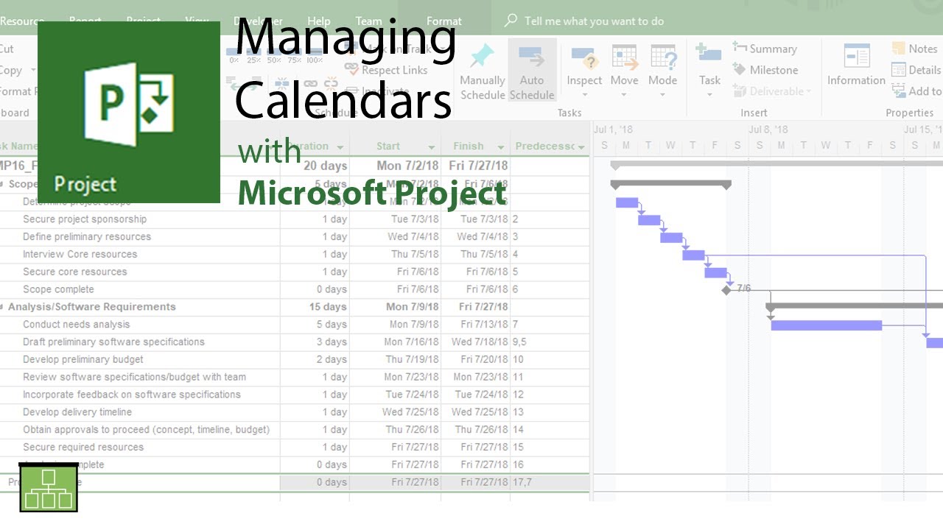
Task: Click the Inspect task icon
Action: 584,58
